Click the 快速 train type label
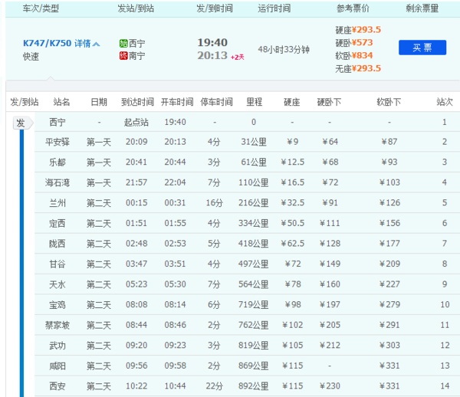 [x=31, y=56]
